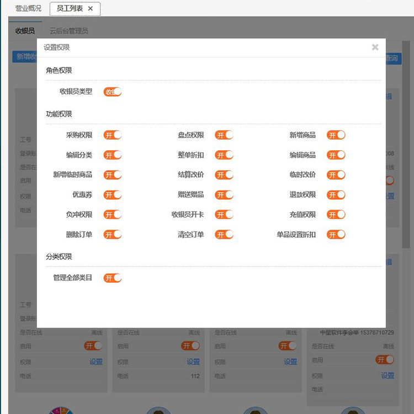This screenshot has width=414, height=414.
Task: Toggle 单品设置折扣 switch
Action: (336, 235)
